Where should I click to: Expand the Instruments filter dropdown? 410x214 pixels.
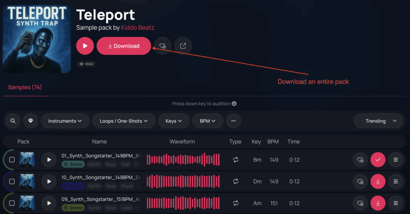[x=65, y=121]
